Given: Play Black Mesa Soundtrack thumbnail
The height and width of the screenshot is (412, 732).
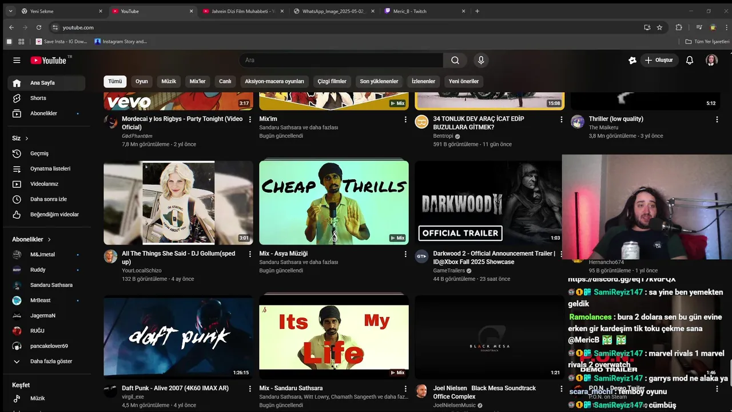Looking at the screenshot, I should 490,337.
